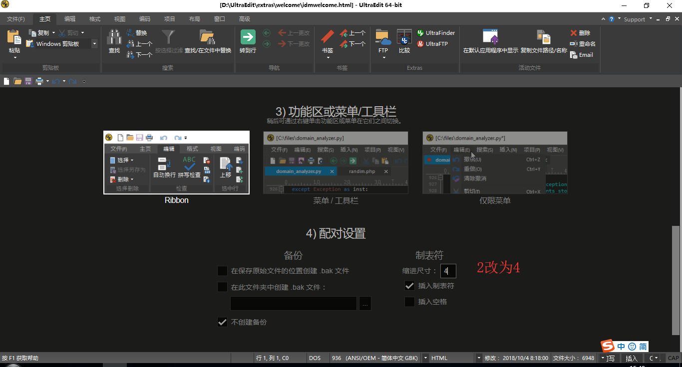Expand the FTP dropdown arrow

click(383, 57)
